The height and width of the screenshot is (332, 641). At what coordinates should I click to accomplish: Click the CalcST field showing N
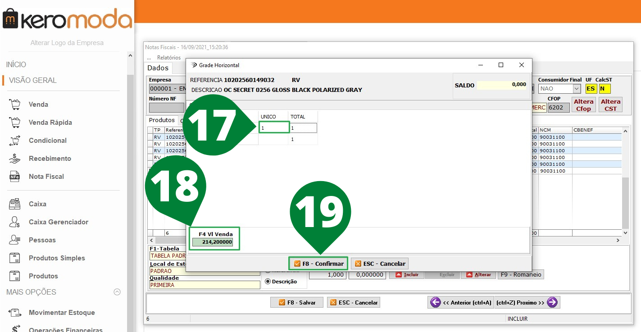click(605, 89)
